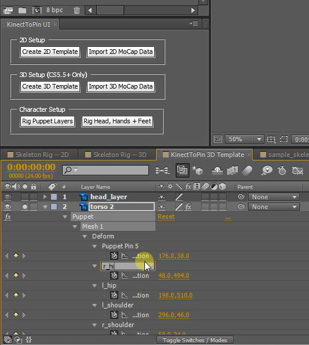
Task: Click Toggle Switches / Modes button
Action: point(195,340)
